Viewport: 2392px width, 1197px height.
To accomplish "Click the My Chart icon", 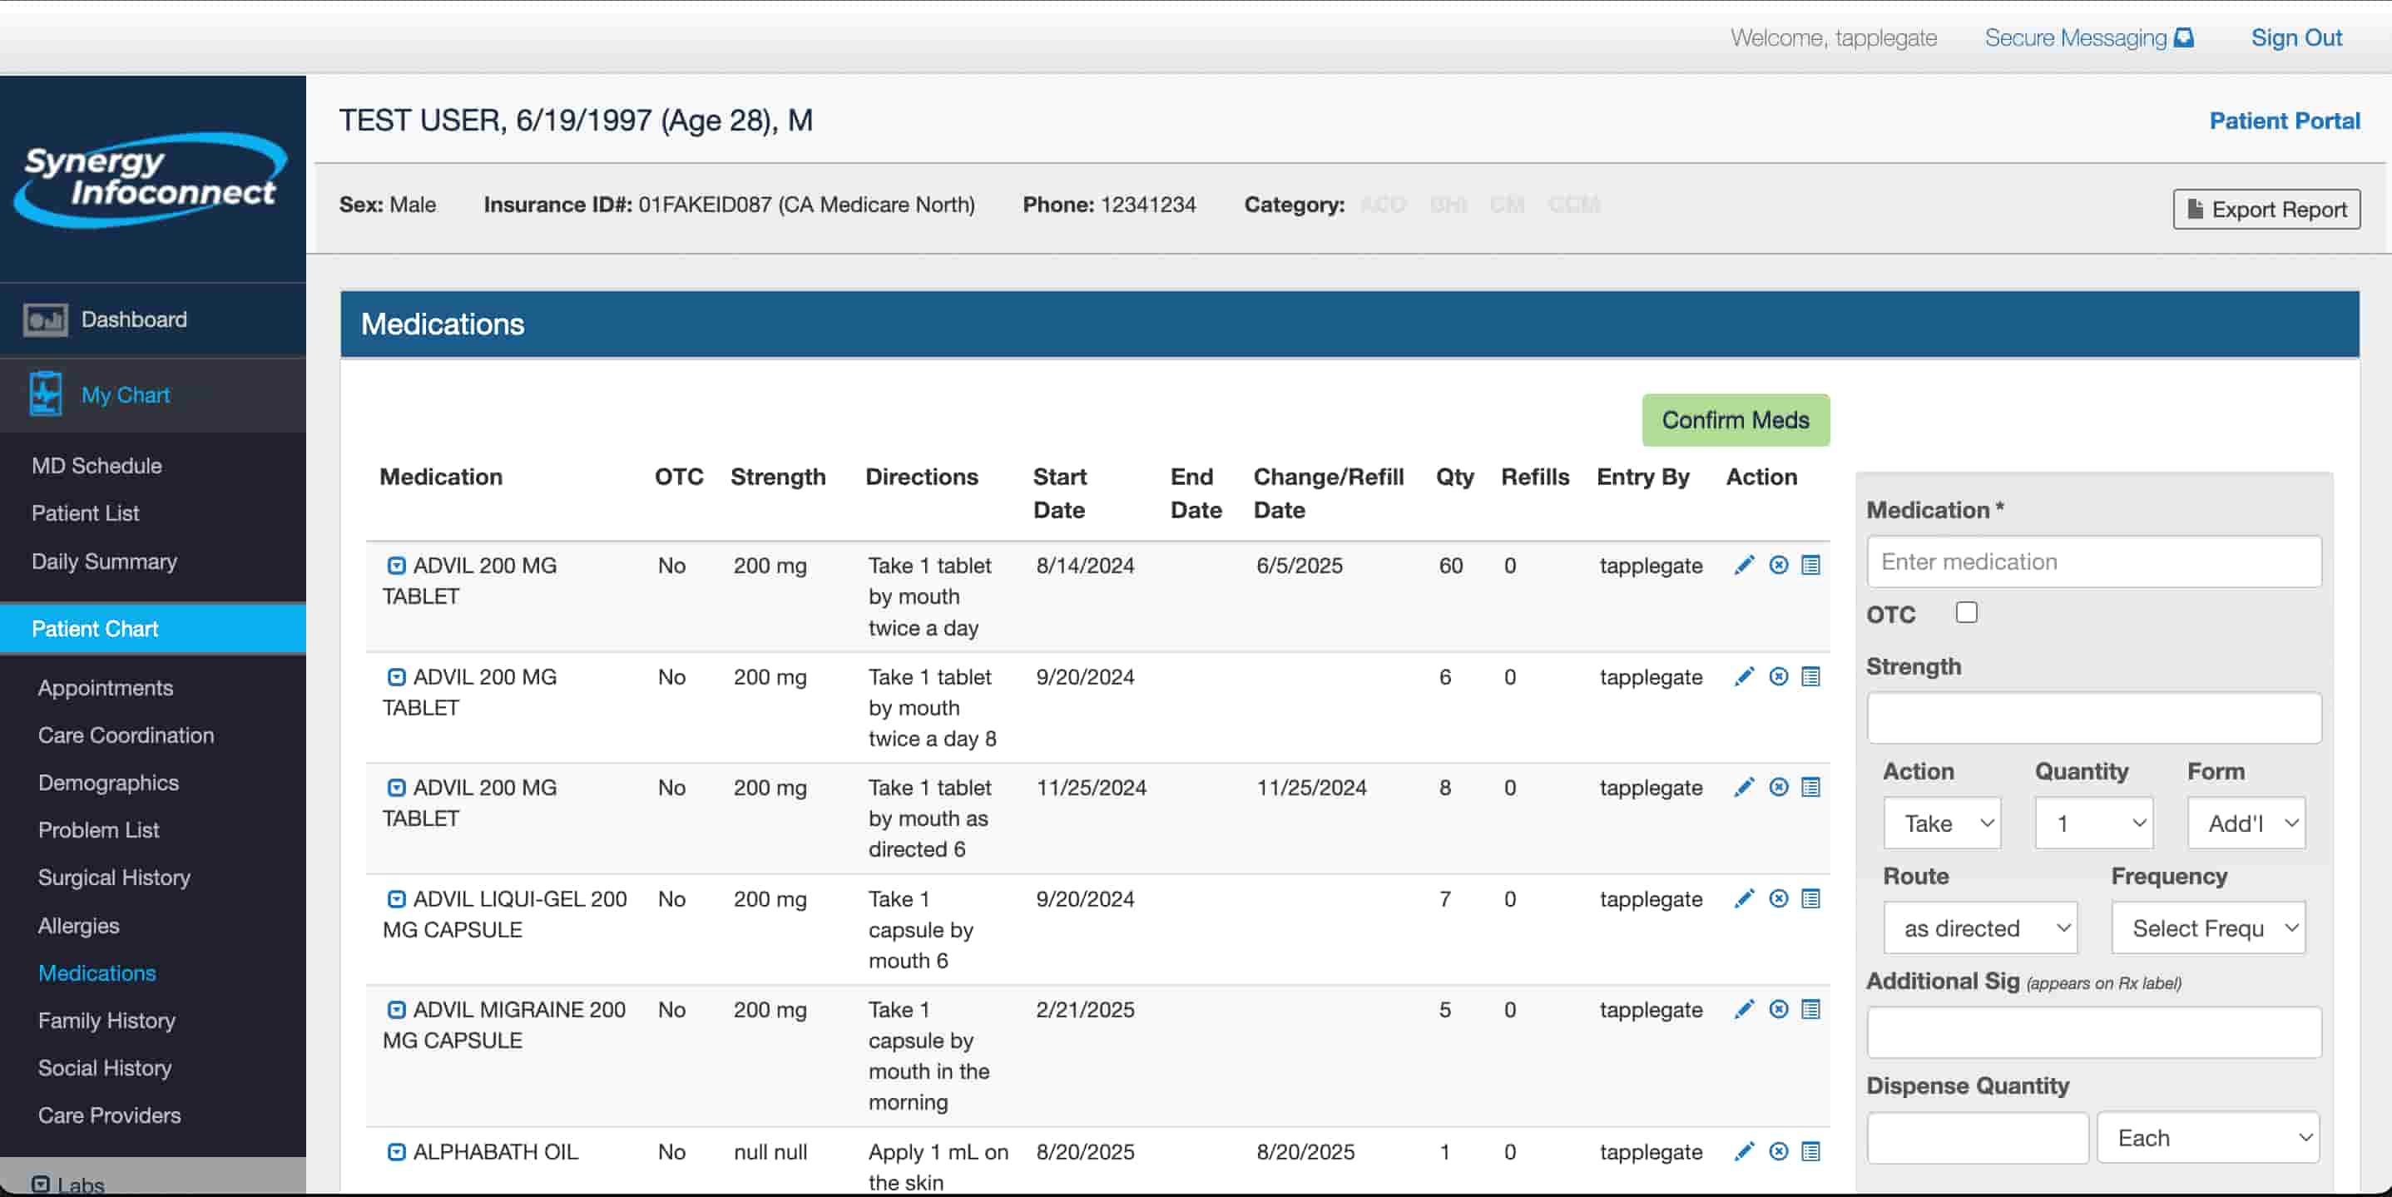I will (45, 393).
